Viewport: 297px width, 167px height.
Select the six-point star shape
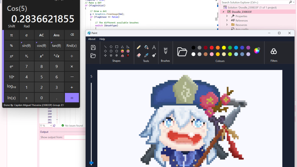pos(117,55)
